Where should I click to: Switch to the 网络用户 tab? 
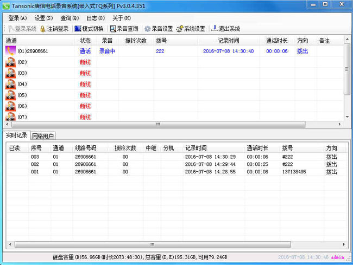43,135
